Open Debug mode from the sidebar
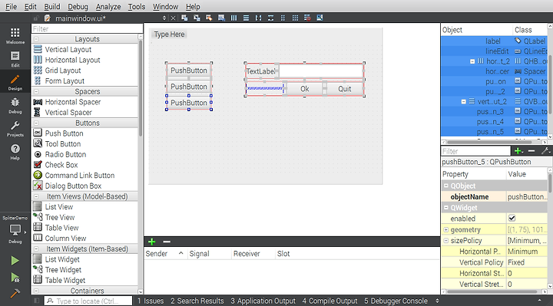553x306 pixels. tap(15, 106)
